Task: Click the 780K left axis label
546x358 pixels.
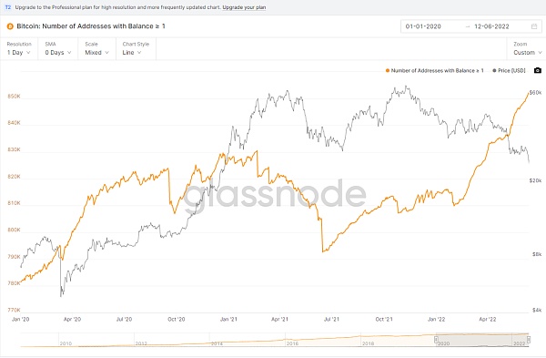Action: (14, 283)
